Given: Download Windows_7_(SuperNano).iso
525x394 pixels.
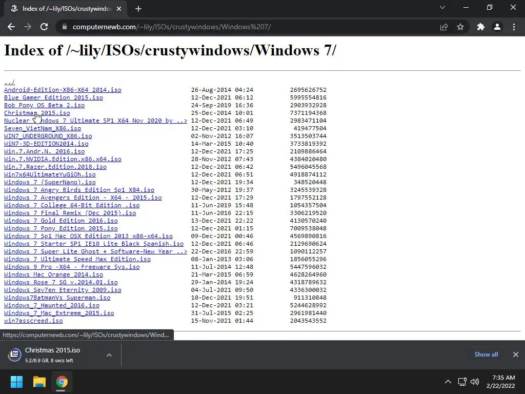Looking at the screenshot, I should coord(50,182).
